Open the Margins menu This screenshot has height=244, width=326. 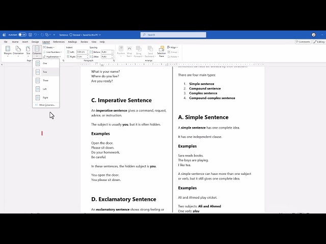pos(8,51)
